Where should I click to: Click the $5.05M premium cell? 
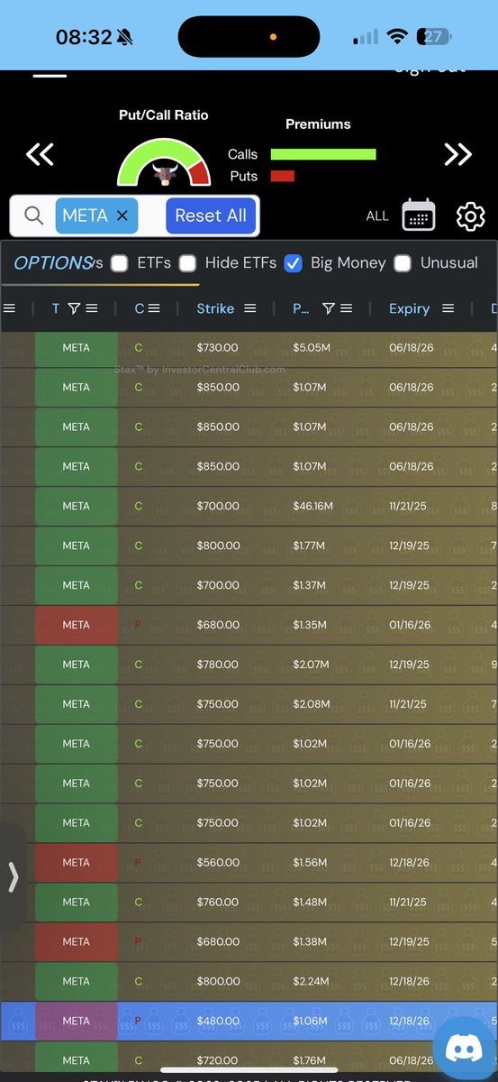pos(311,347)
